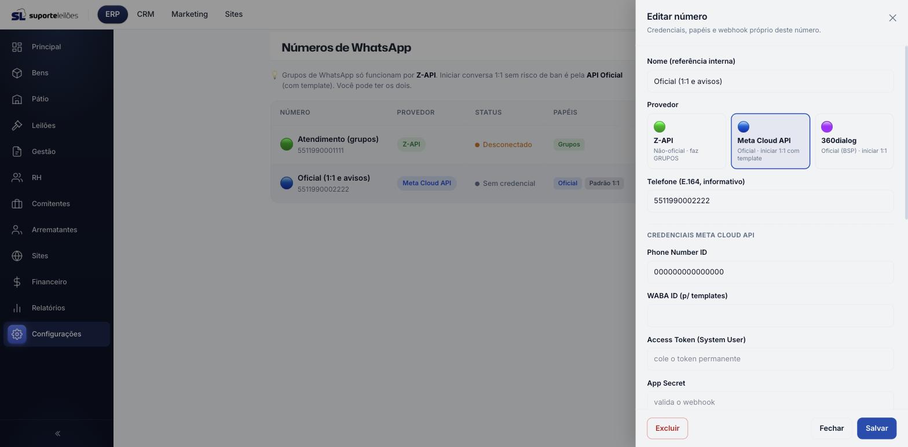Click the Pátio building icon
Screen dimensions: 908x447
tap(17, 99)
